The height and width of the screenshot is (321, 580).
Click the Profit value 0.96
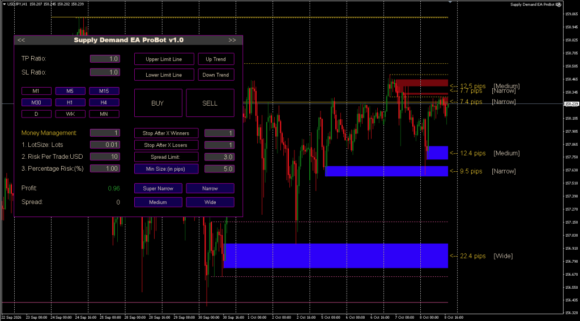114,188
